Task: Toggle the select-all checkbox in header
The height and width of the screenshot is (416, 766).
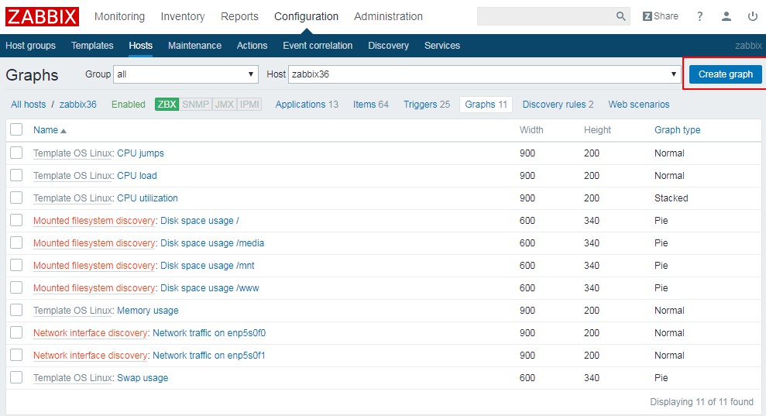Action: click(x=16, y=130)
